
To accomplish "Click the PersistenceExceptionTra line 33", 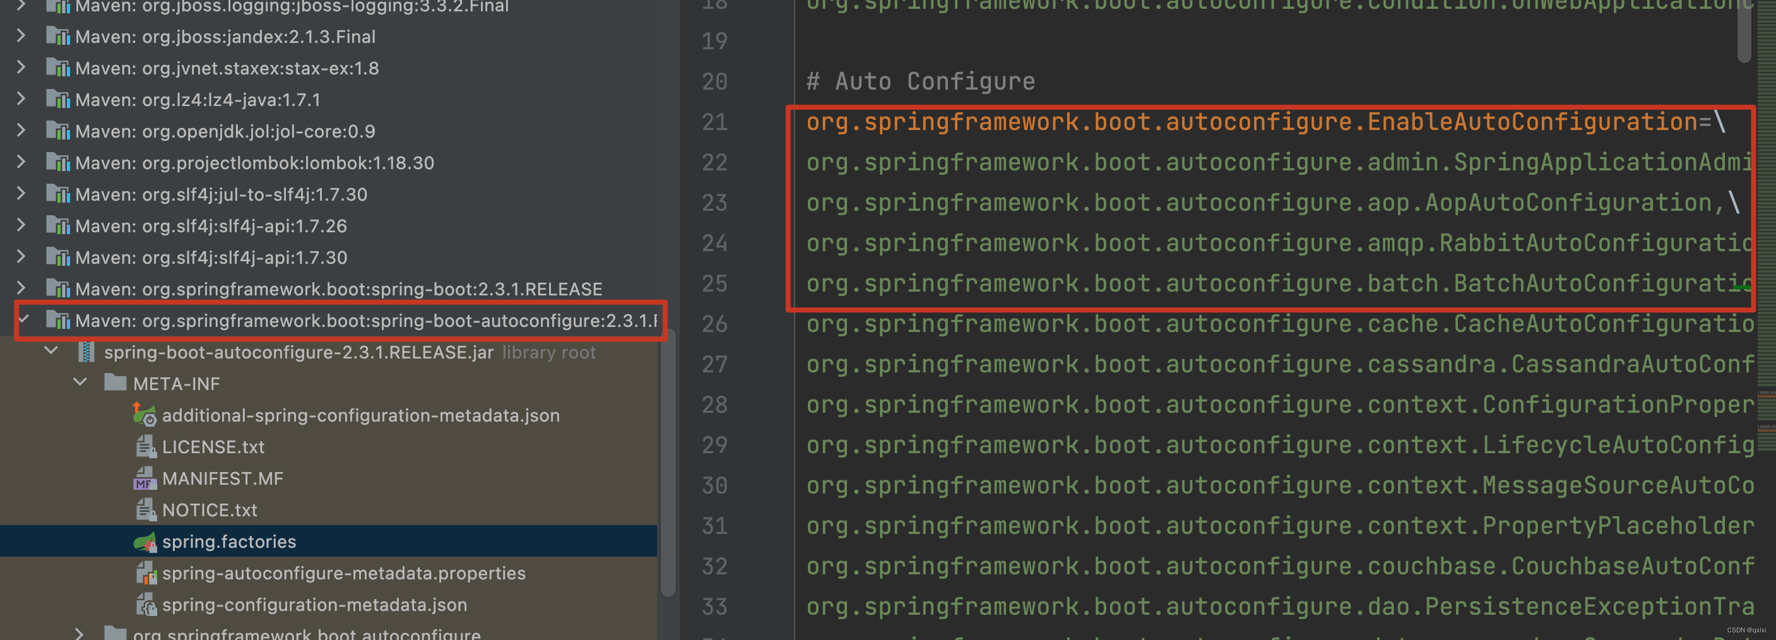I will (1279, 607).
